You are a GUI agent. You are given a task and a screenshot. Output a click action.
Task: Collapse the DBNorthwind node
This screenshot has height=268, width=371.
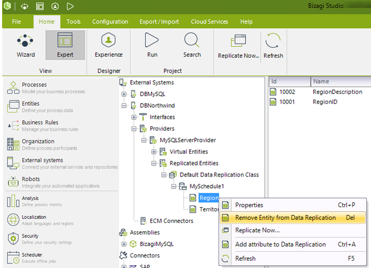pos(124,106)
